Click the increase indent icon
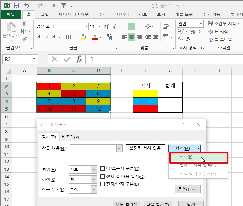Image resolution: width=243 pixels, height=206 pixels. point(155,37)
